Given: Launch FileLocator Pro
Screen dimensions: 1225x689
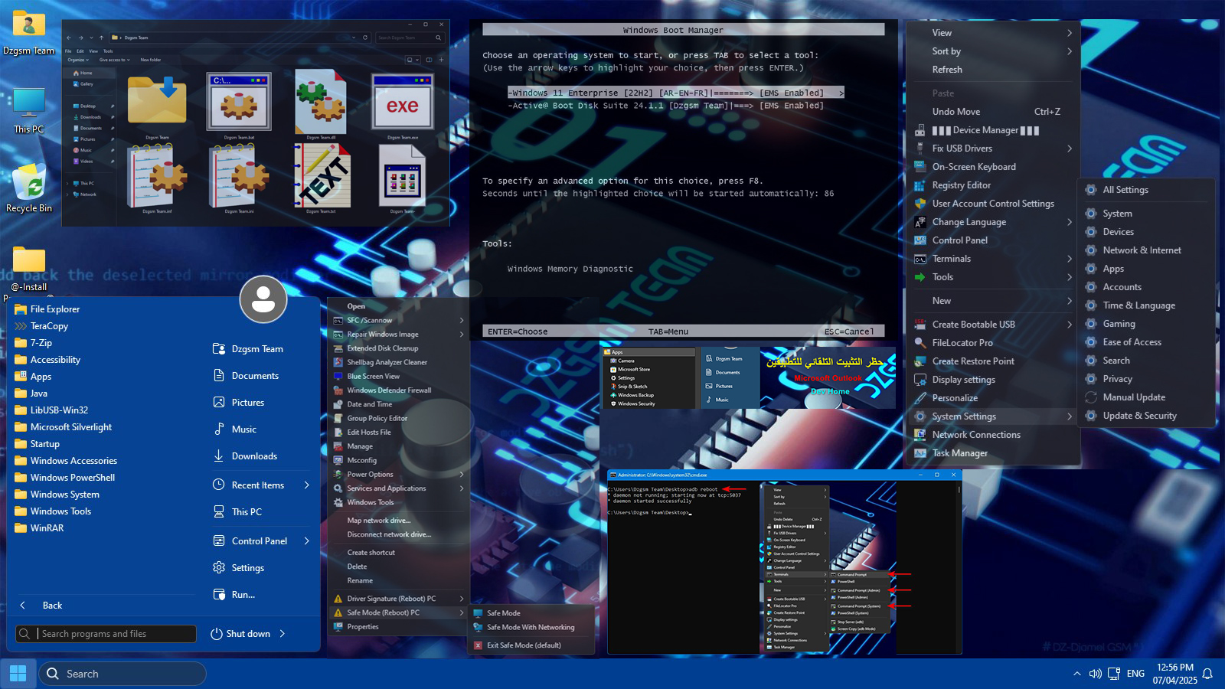Looking at the screenshot, I should pos(994,343).
